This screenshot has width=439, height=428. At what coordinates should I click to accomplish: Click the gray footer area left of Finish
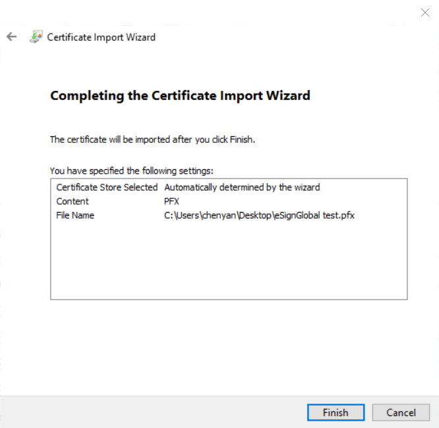(152, 413)
